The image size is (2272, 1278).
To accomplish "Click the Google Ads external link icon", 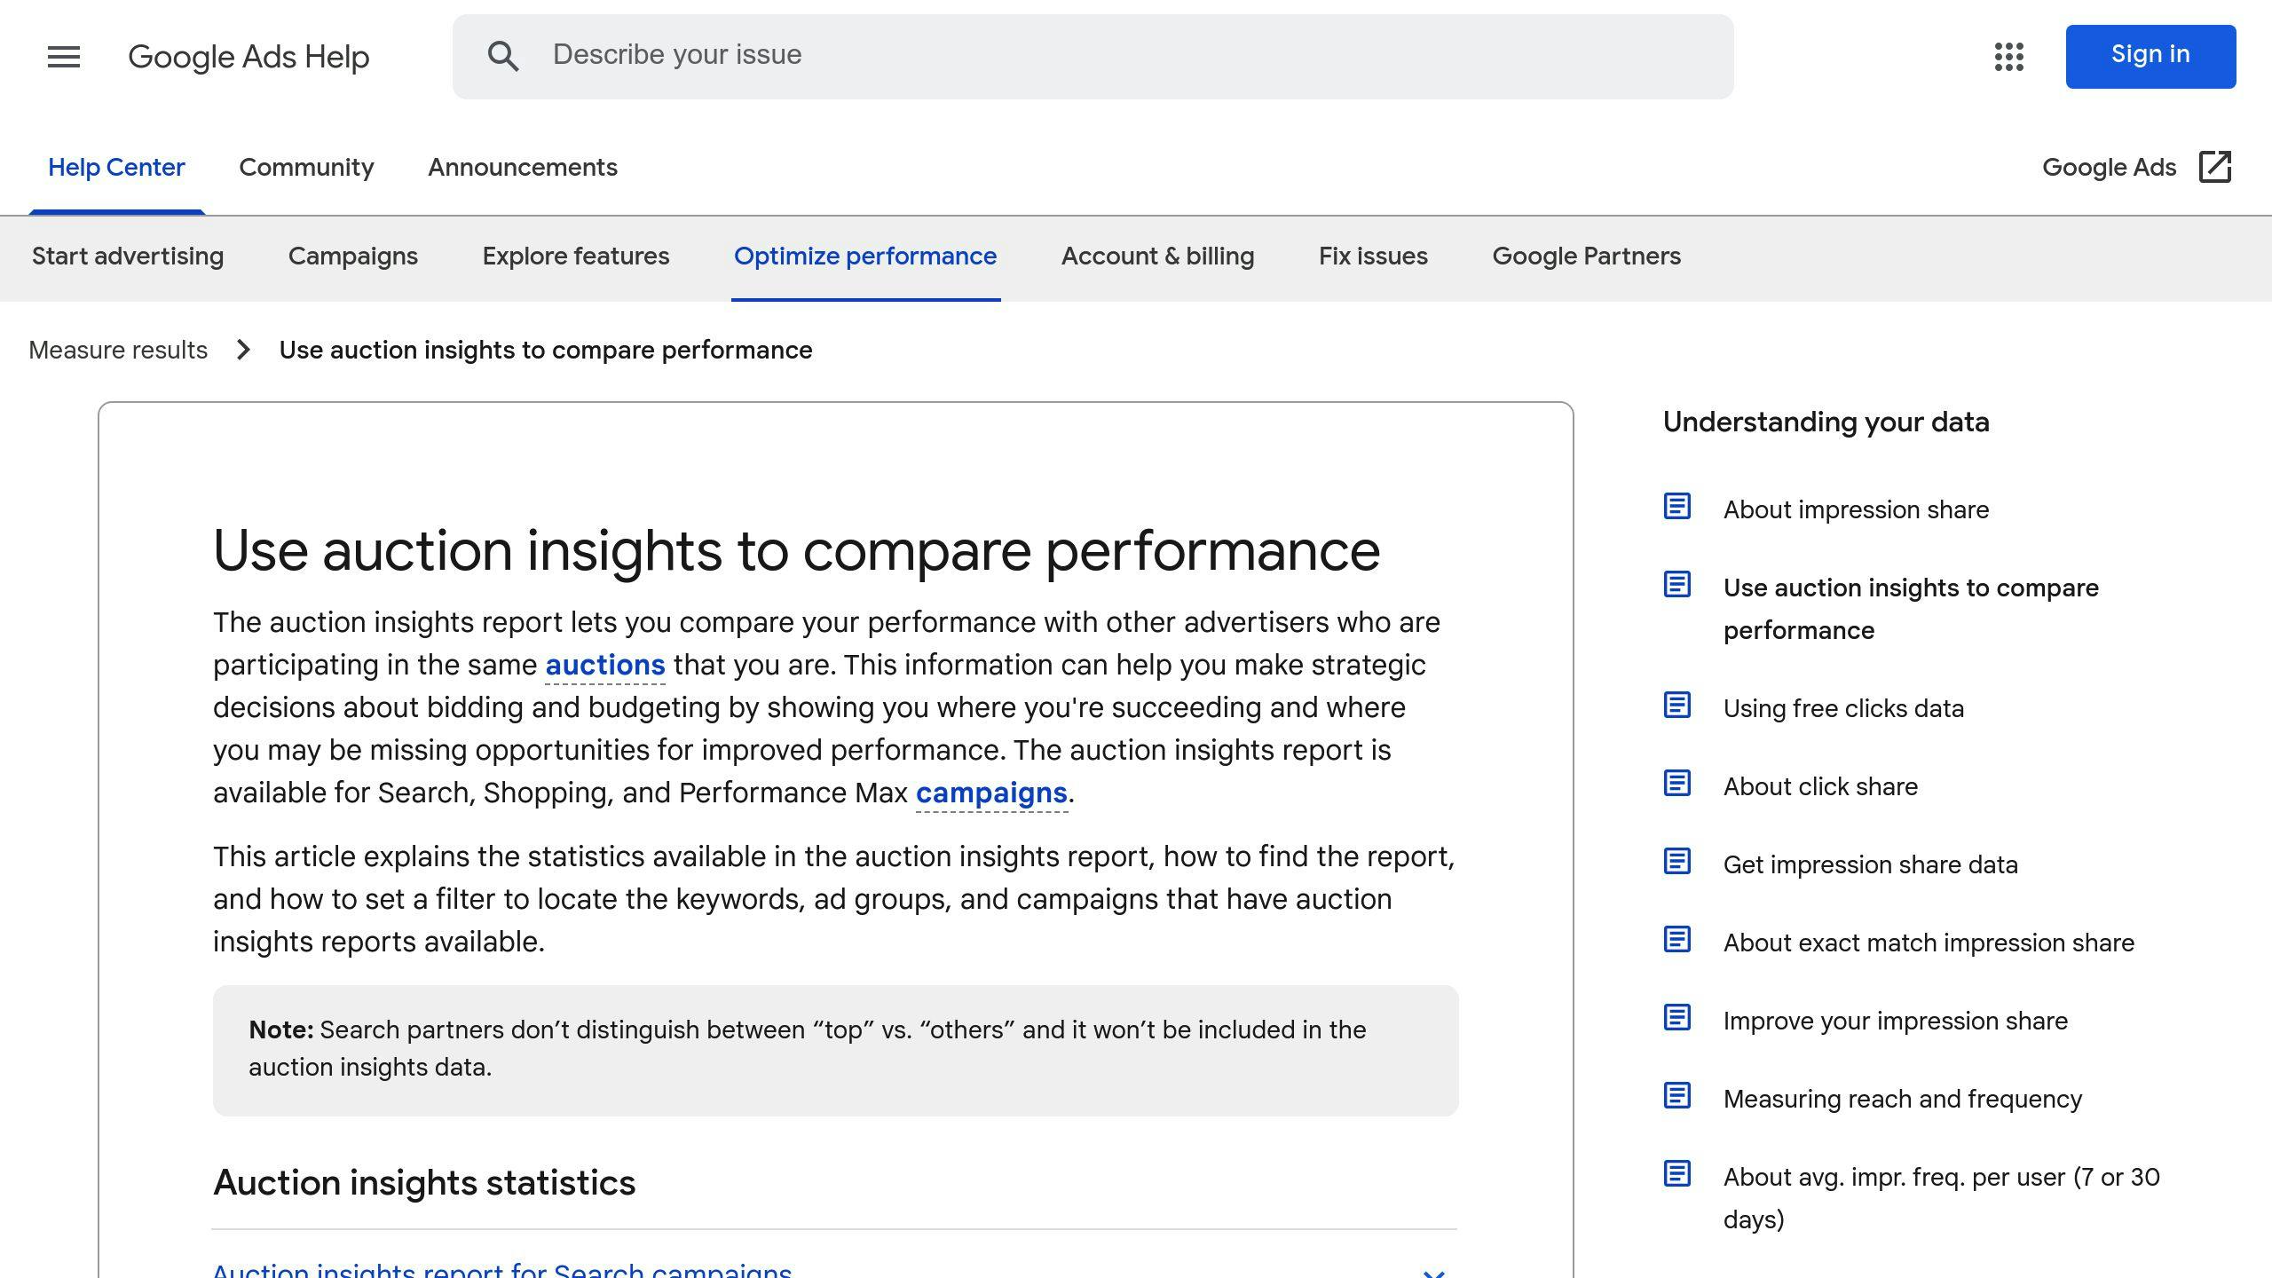I will pyautogui.click(x=2215, y=167).
